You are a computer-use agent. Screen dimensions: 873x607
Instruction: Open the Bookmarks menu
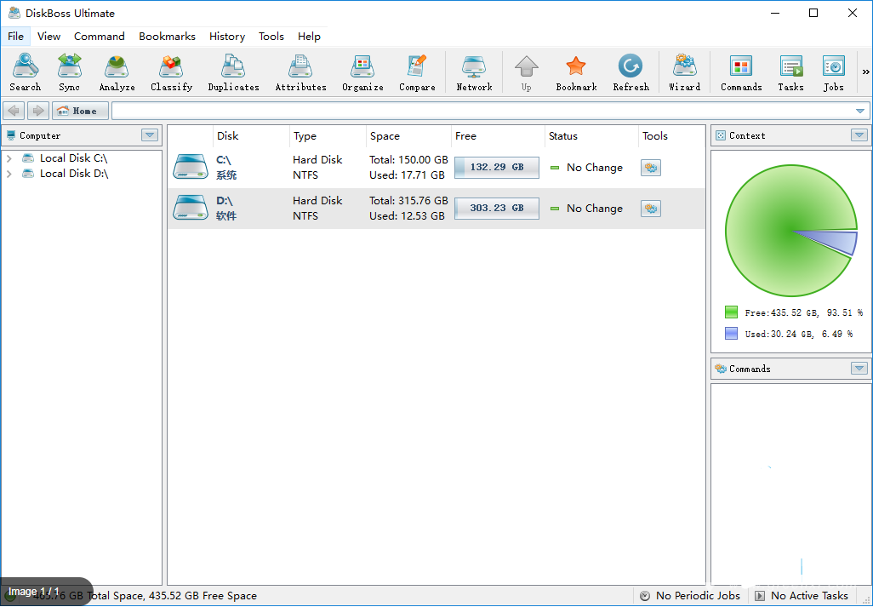[x=167, y=37]
